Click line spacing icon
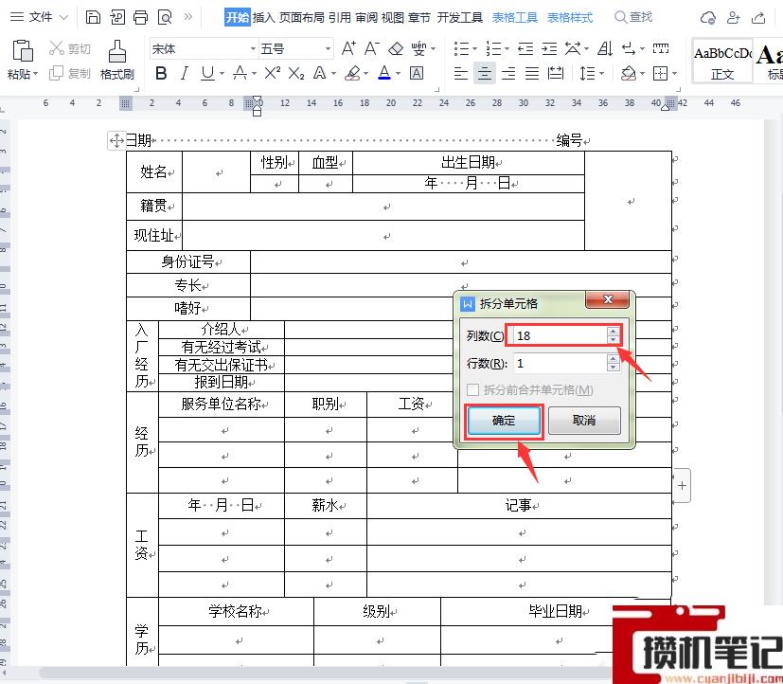The image size is (783, 684). tap(587, 74)
